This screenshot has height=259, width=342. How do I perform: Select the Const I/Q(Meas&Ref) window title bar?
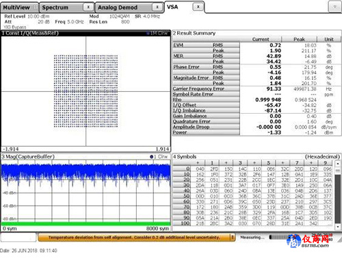(x=85, y=34)
